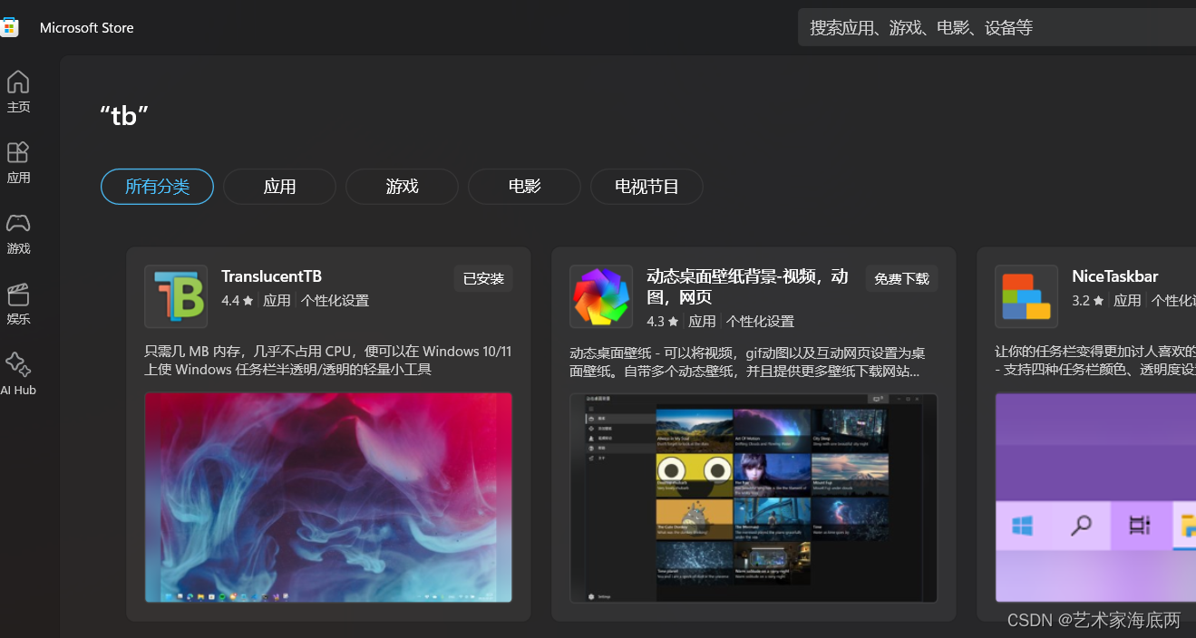Image resolution: width=1196 pixels, height=638 pixels.
Task: Click the 动态桌面壁纸 description text
Action: point(748,362)
